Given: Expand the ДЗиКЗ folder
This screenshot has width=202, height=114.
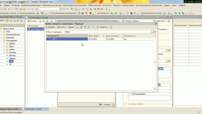Looking at the screenshot, I should [x=4, y=43].
